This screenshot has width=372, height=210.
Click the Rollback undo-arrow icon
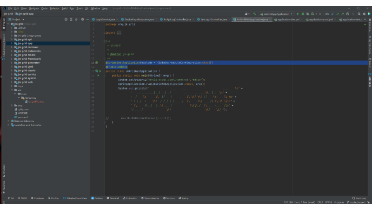point(353,14)
